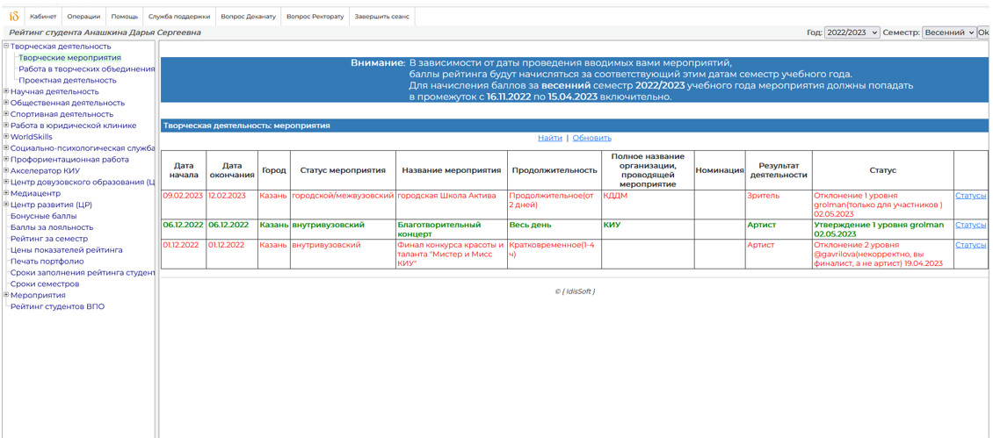This screenshot has width=993, height=438.
Task: Expand the WorldSkills tree node
Action: point(6,137)
